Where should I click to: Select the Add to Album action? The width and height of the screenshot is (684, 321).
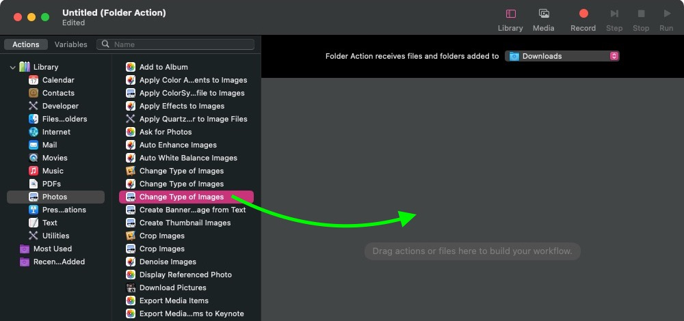[x=163, y=67]
